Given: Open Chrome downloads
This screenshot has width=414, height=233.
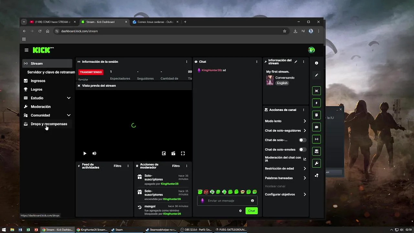Looking at the screenshot, I should [x=295, y=31].
